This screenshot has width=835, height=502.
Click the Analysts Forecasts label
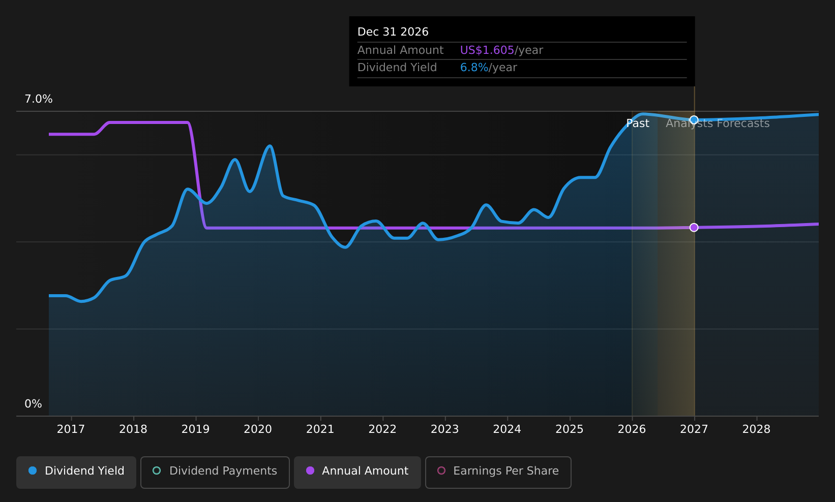click(x=718, y=123)
